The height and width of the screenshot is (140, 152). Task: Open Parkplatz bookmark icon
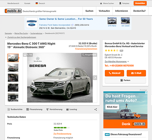click(120, 4)
